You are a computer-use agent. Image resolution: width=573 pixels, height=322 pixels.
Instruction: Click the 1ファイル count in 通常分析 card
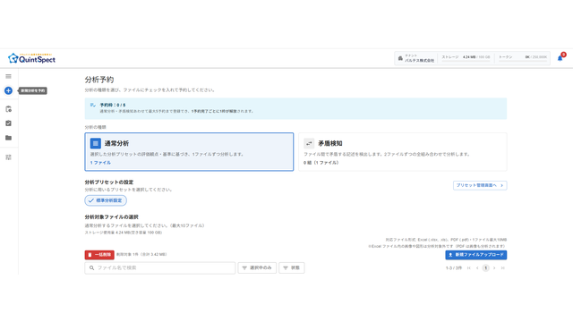click(x=100, y=163)
